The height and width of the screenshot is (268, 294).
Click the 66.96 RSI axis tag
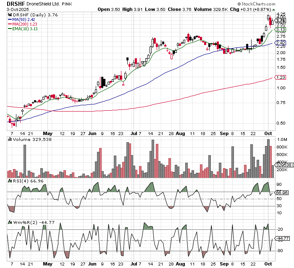tap(282, 193)
